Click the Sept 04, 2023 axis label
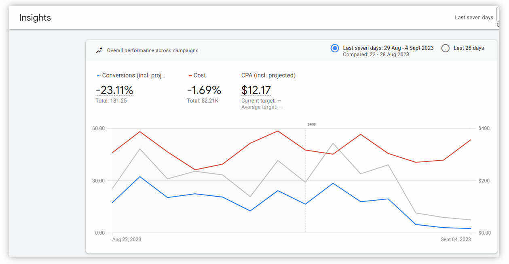Viewport: 509px width, 264px height. 456,239
